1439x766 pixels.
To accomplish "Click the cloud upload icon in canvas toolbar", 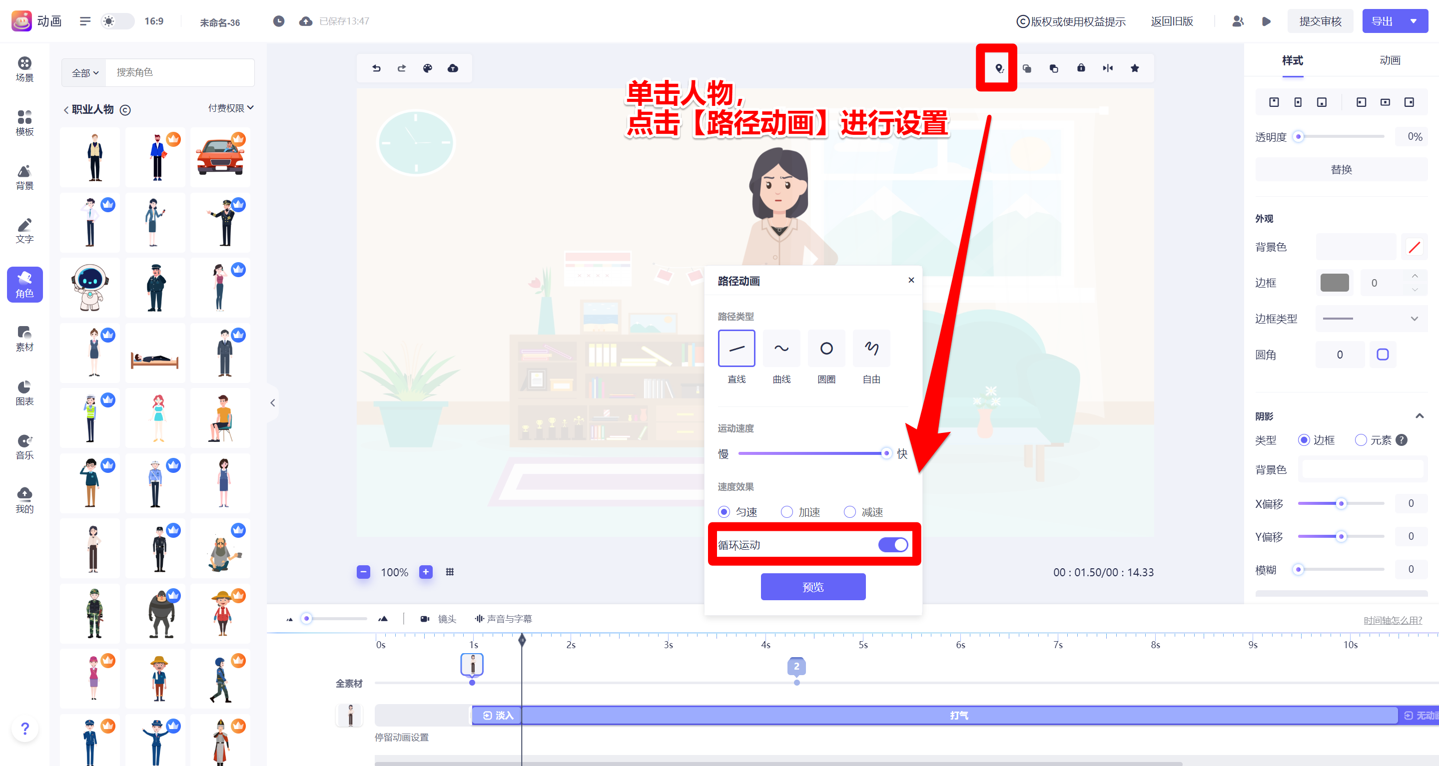I will (453, 68).
